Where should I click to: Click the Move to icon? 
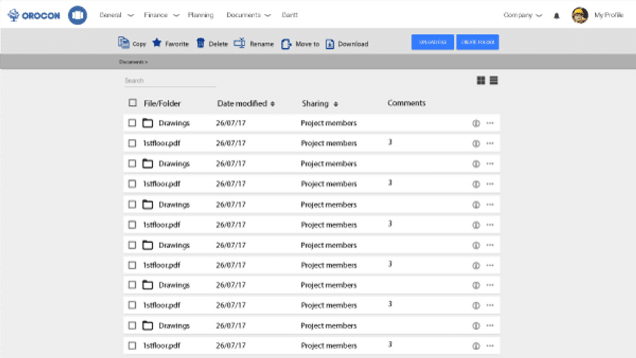pyautogui.click(x=286, y=44)
